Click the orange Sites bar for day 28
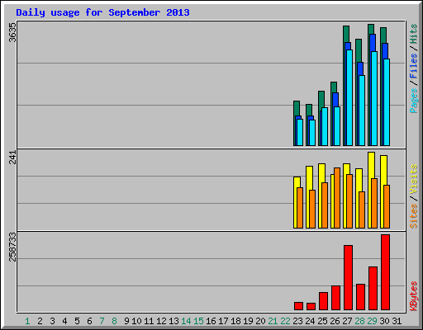The image size is (423, 330). tap(362, 210)
